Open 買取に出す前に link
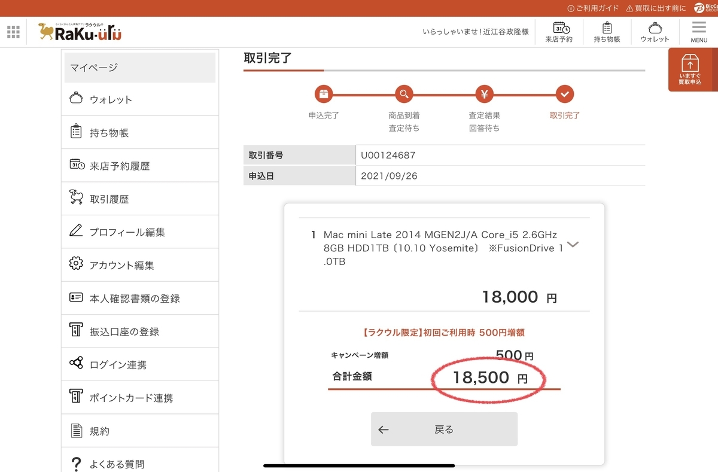 [656, 8]
